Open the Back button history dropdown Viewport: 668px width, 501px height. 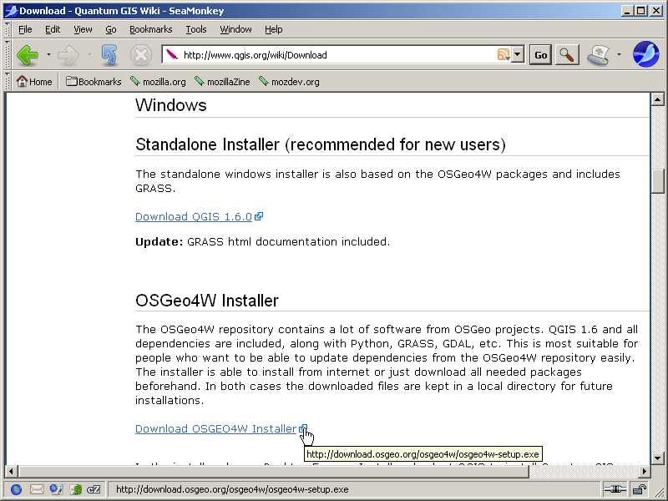48,54
